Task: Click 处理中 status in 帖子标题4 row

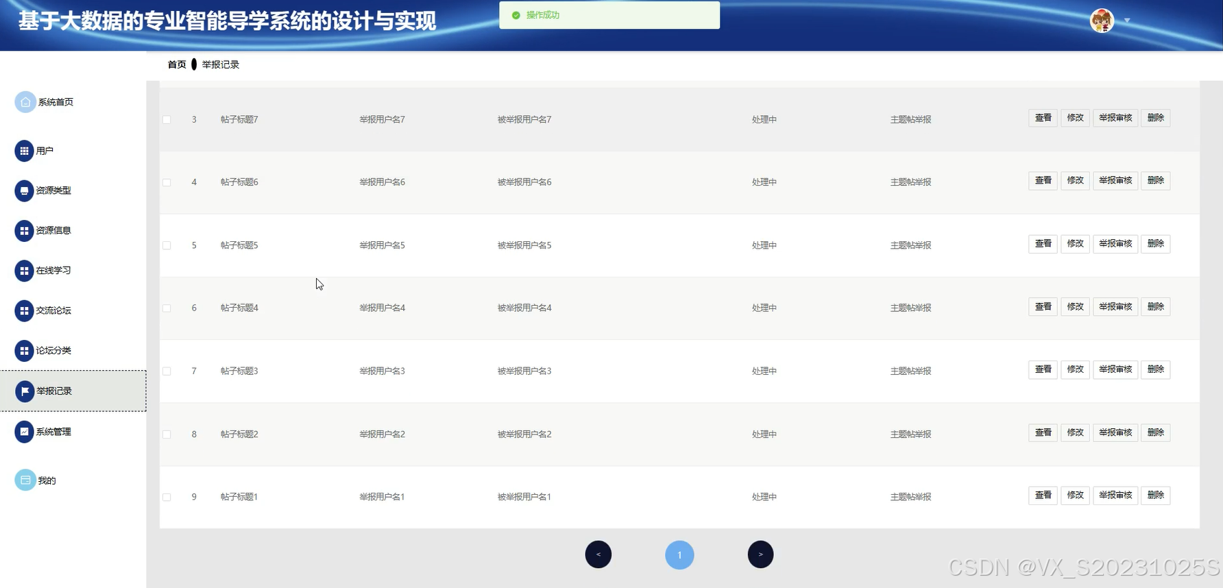Action: coord(764,308)
